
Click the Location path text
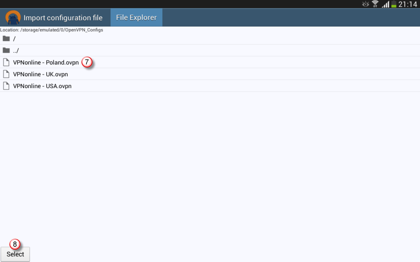[x=52, y=30]
